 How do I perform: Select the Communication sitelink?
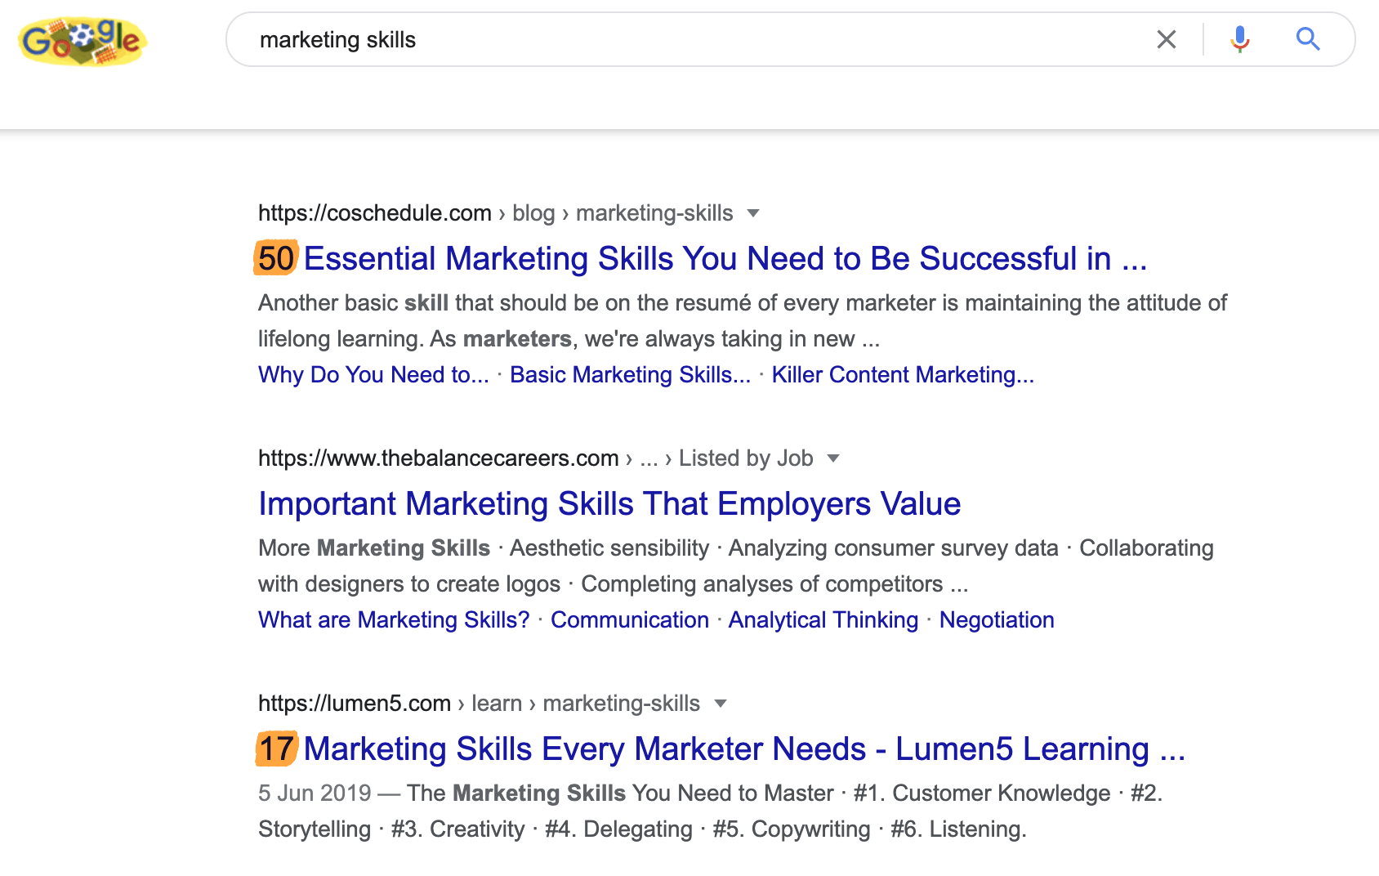(x=629, y=620)
